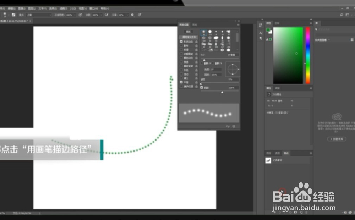Enable the 纹理 texture checkbox
Image resolution: width=355 pixels, height=220 pixels.
(x=181, y=50)
